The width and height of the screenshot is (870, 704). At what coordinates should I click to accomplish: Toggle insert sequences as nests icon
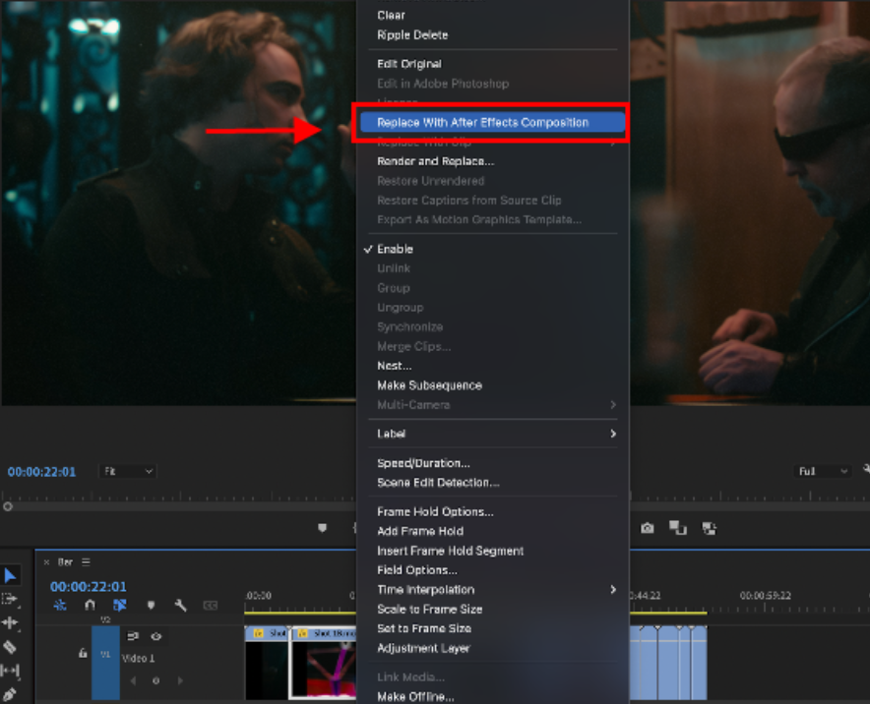click(x=60, y=606)
